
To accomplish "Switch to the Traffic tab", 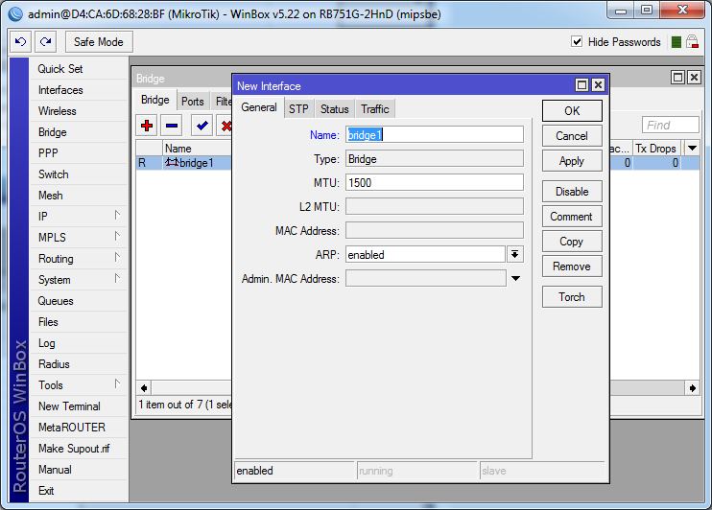I will (x=375, y=109).
